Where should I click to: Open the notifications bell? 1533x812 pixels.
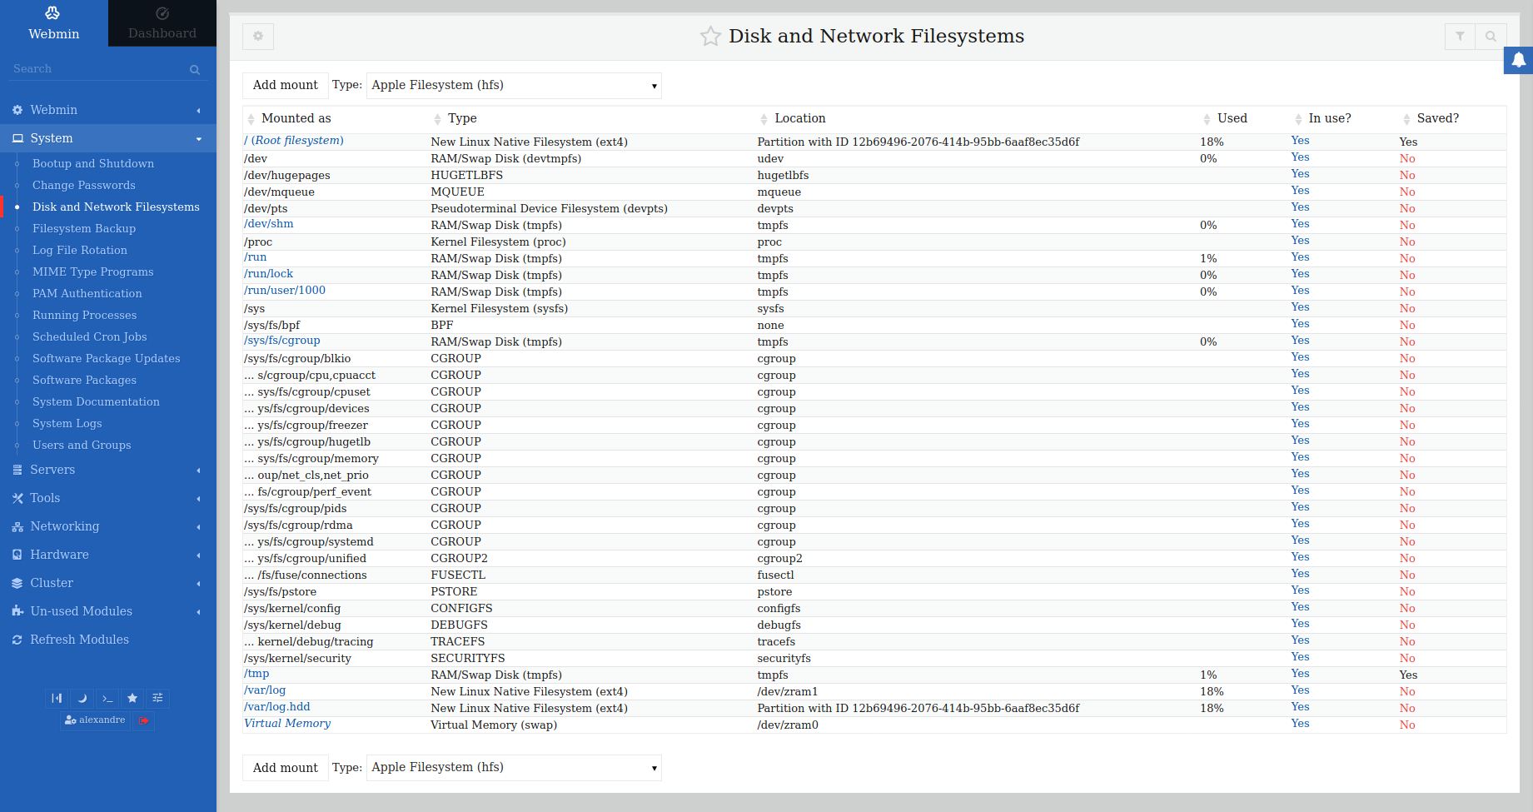coord(1518,60)
